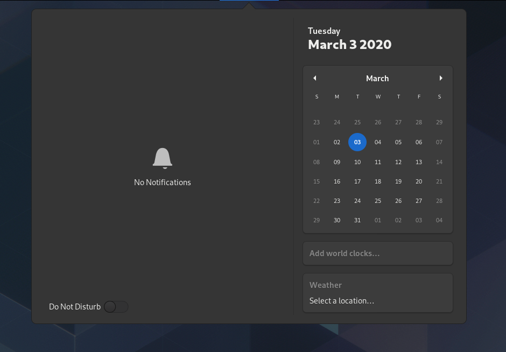The width and height of the screenshot is (506, 352).
Task: Click the notification bell icon
Action: 162,158
